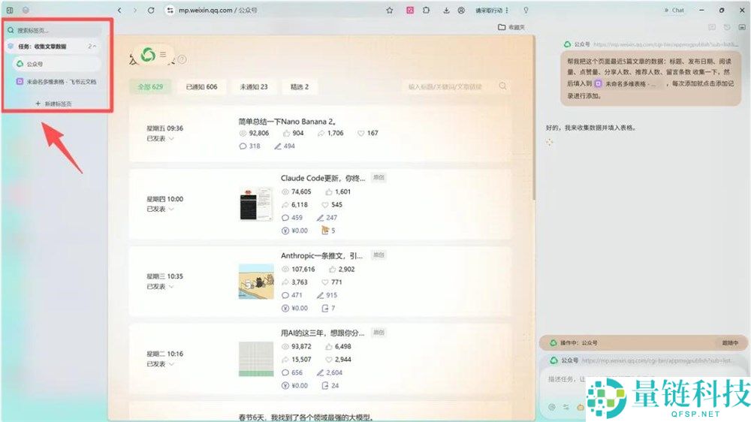Open article Claude Code更新 title
This screenshot has width=751, height=422.
[x=323, y=178]
